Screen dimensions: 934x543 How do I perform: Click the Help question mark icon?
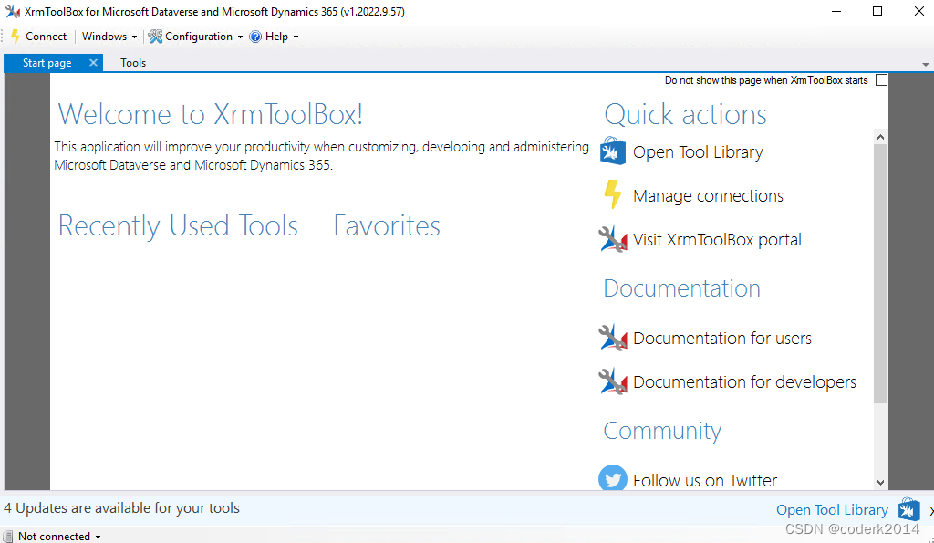coord(255,37)
